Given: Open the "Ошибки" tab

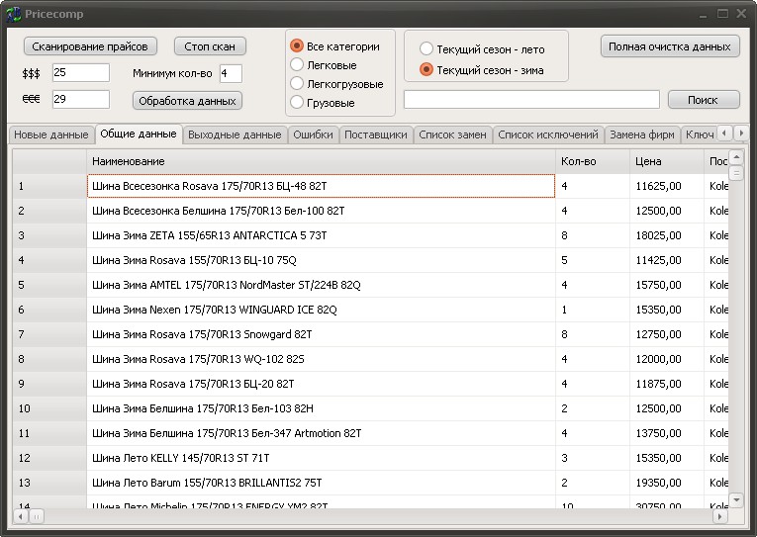Looking at the screenshot, I should pos(313,134).
